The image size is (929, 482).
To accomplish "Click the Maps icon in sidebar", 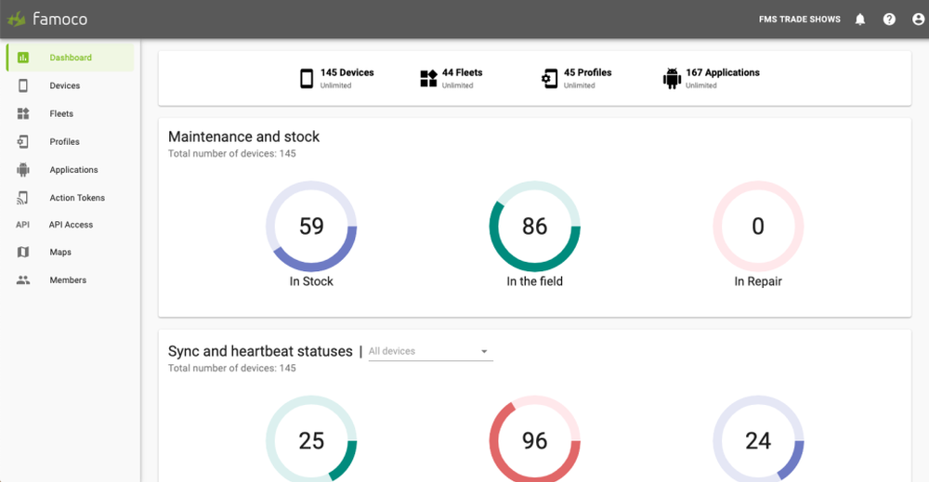I will [x=23, y=253].
